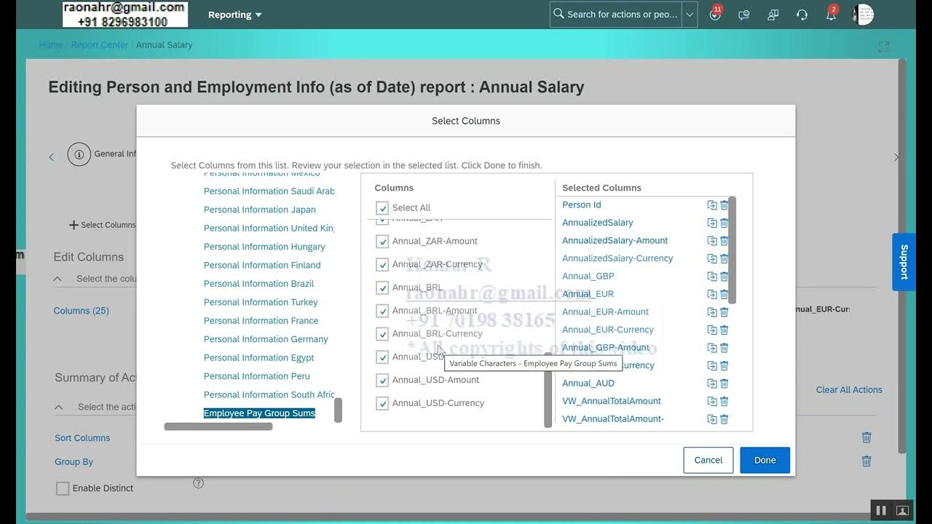The image size is (932, 524).
Task: Click the Cancel button
Action: [708, 460]
